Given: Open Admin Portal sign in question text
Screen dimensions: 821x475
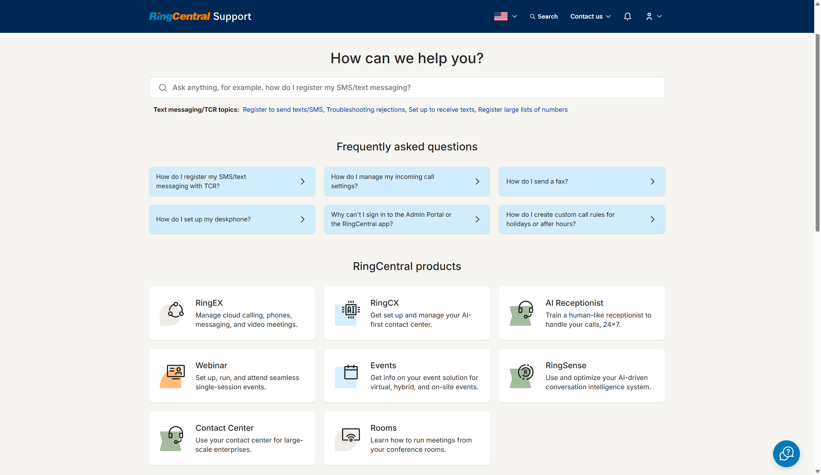Looking at the screenshot, I should click(x=391, y=219).
